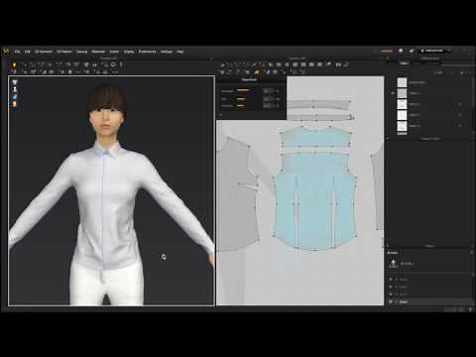Select the collar stand pattern piece
Image resolution: width=476 pixels, height=357 pixels.
click(319, 117)
